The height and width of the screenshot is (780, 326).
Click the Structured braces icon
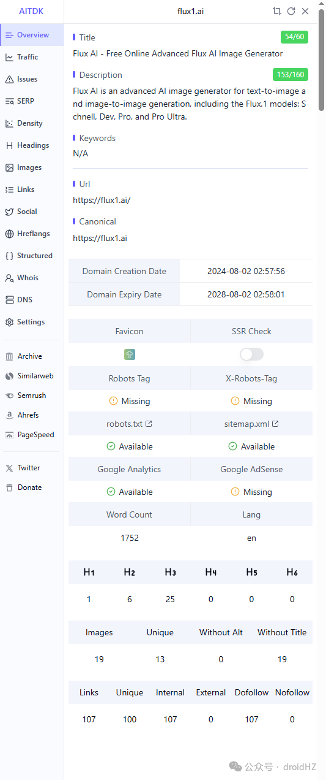[x=9, y=256]
